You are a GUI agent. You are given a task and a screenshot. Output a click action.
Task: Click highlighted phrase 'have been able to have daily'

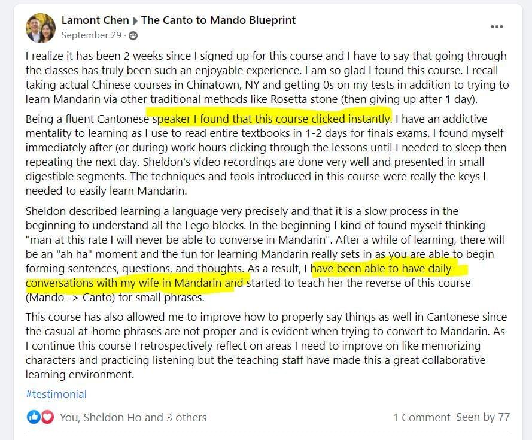coord(381,269)
